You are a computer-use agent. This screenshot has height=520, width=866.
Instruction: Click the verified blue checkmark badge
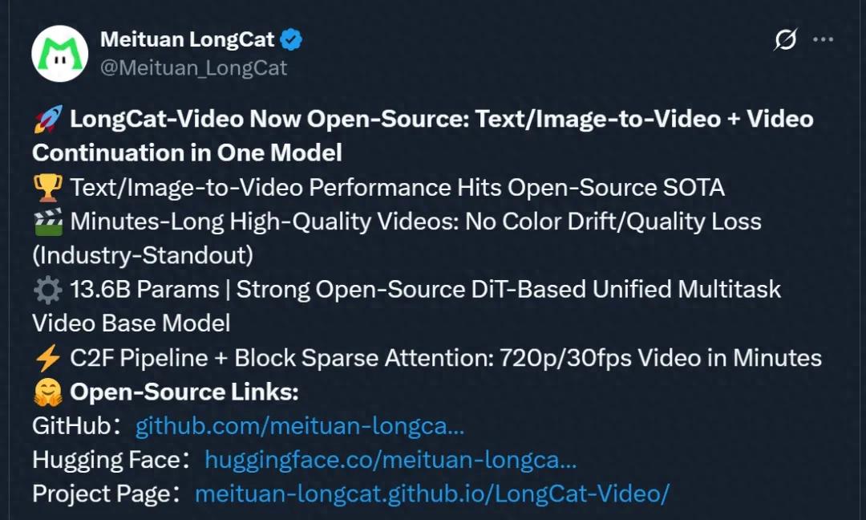pos(292,37)
